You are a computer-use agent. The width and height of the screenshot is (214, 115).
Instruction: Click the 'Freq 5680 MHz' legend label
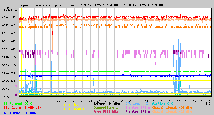(x=105, y=112)
